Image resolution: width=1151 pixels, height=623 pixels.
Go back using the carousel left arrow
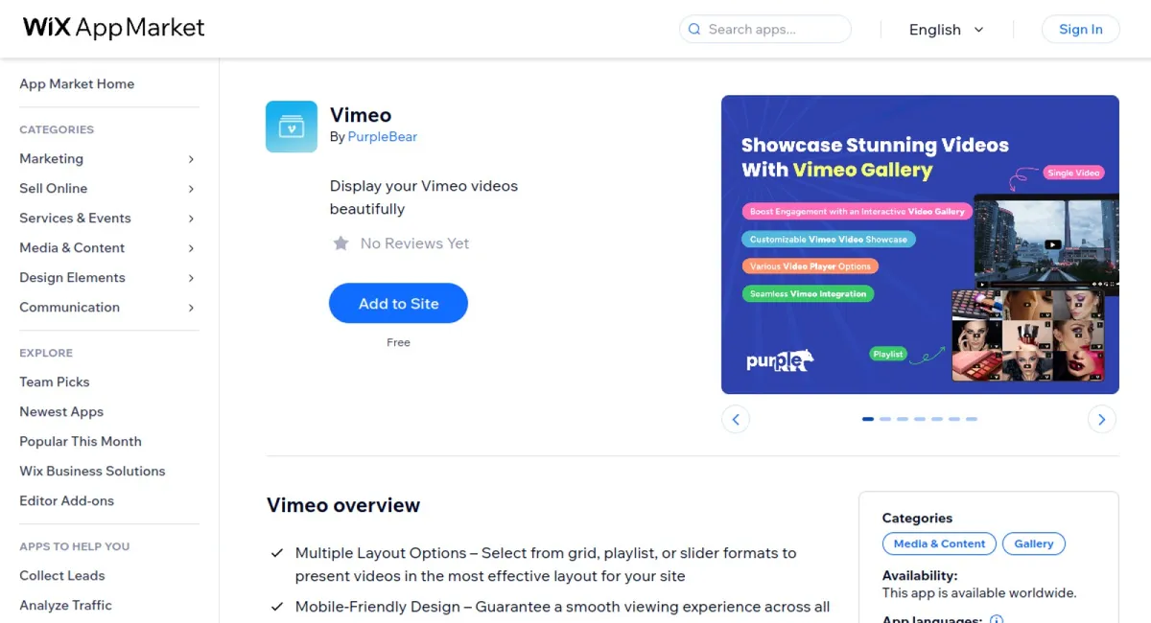tap(736, 419)
